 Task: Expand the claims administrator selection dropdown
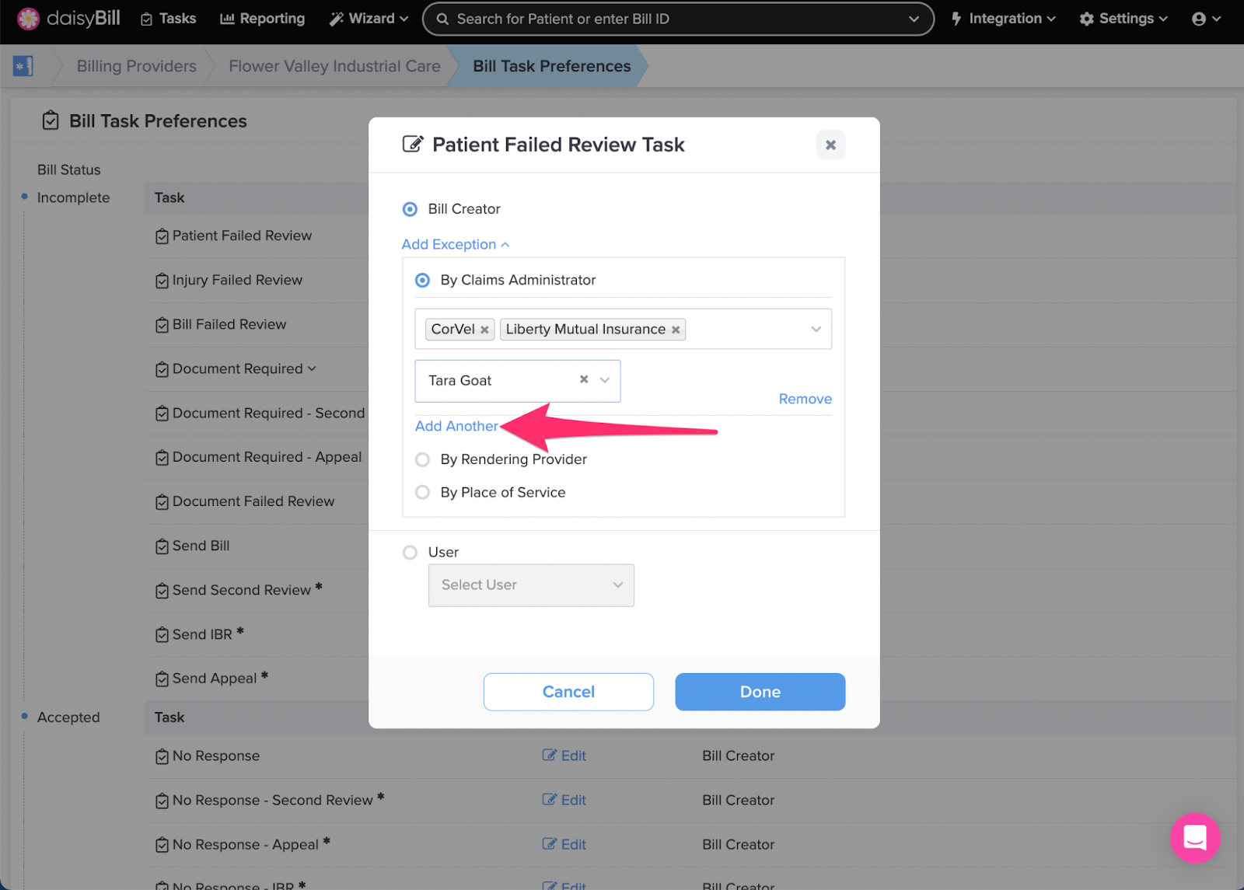(x=816, y=329)
